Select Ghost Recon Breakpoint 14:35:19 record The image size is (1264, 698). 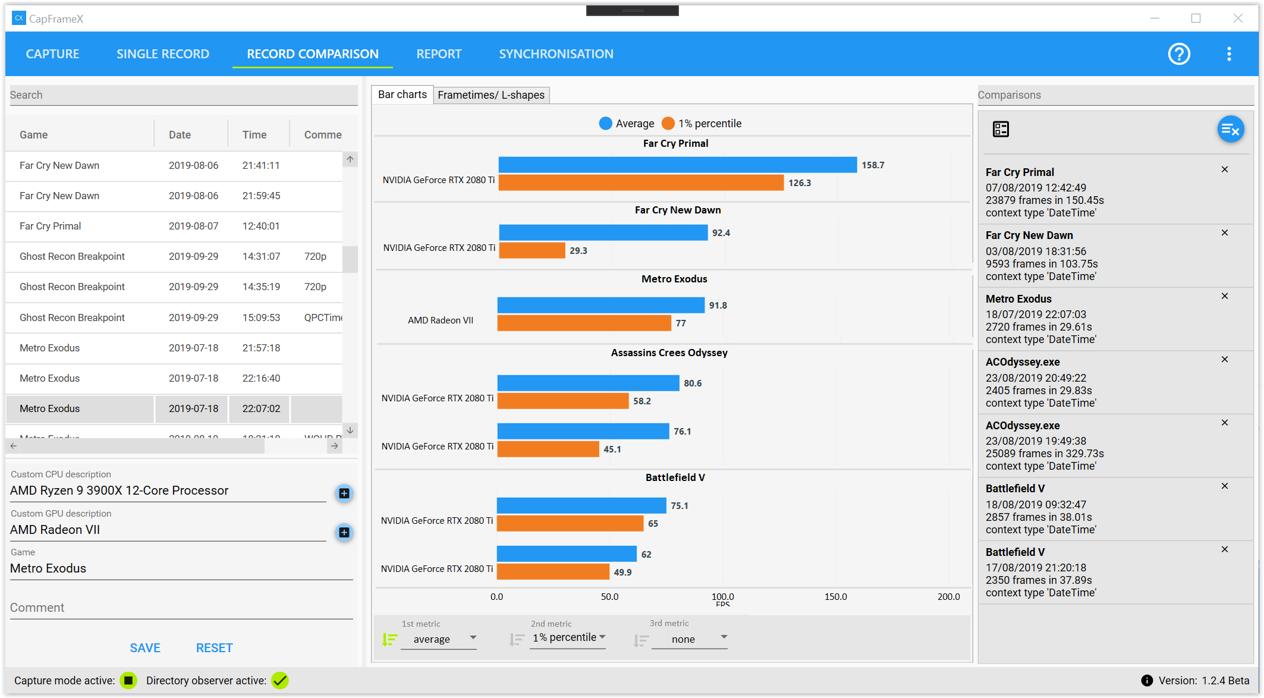(x=174, y=287)
